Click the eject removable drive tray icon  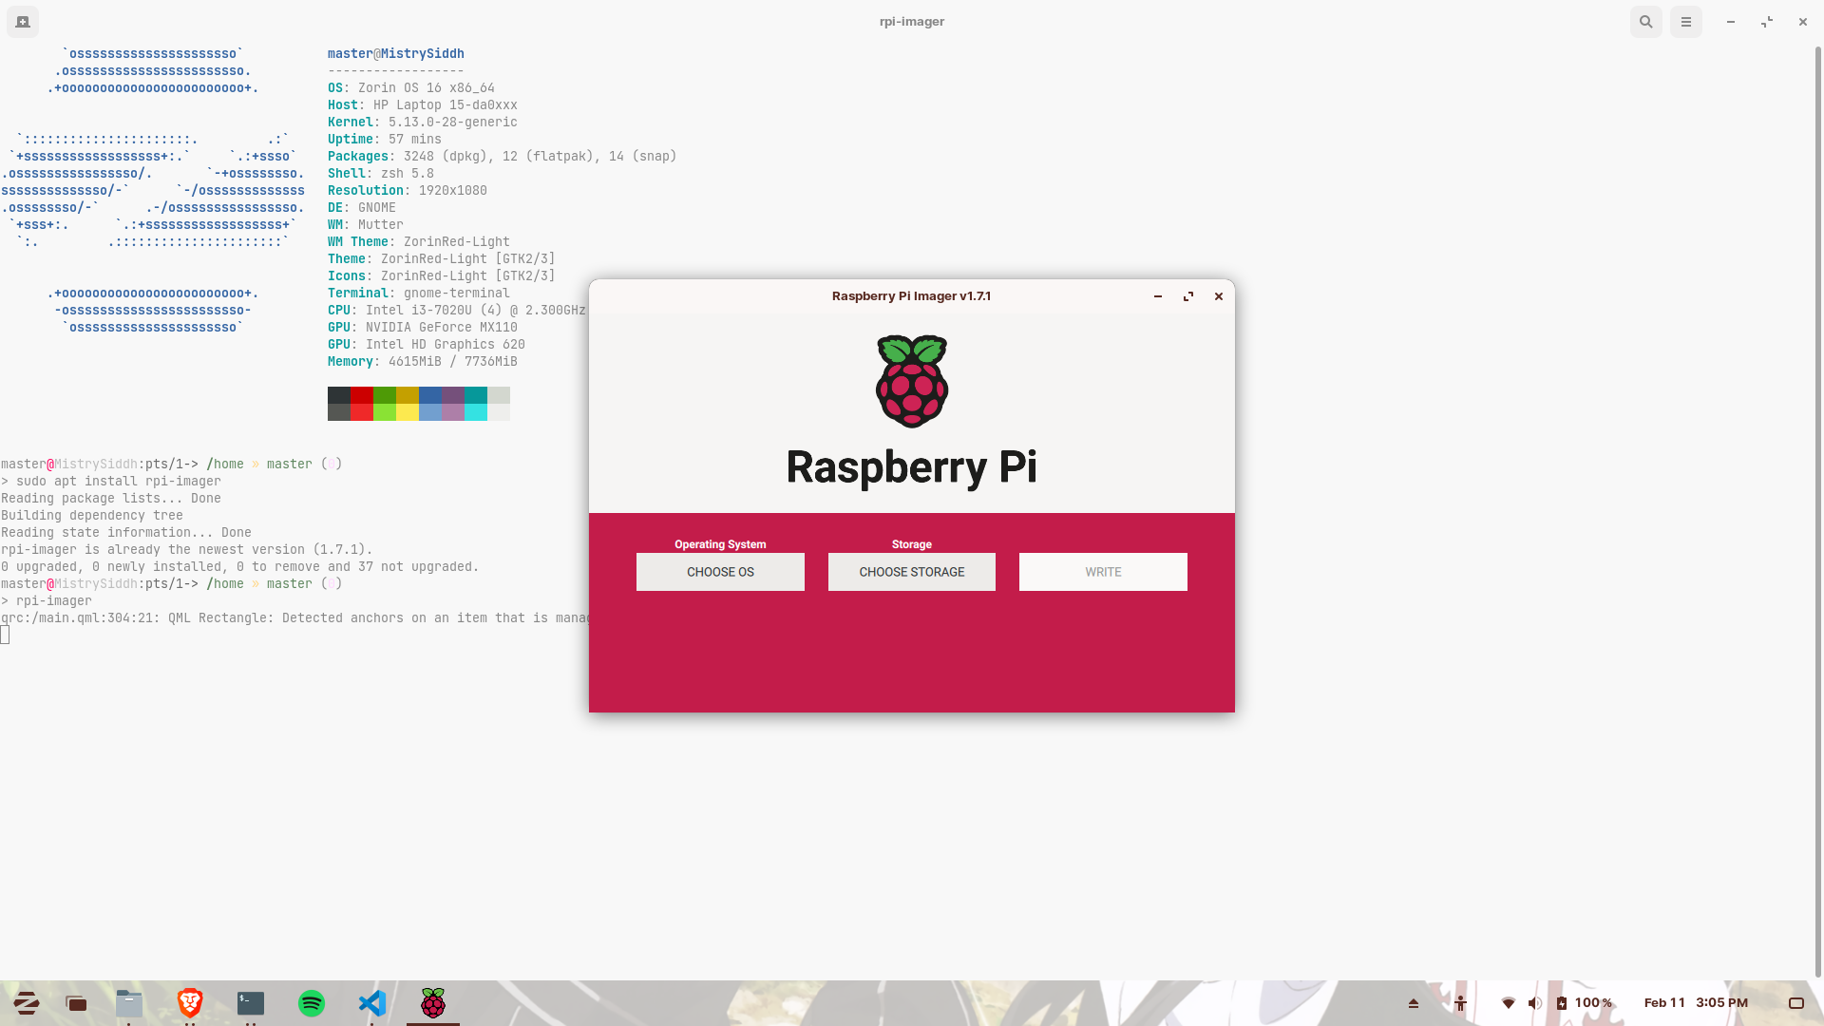1414,1003
